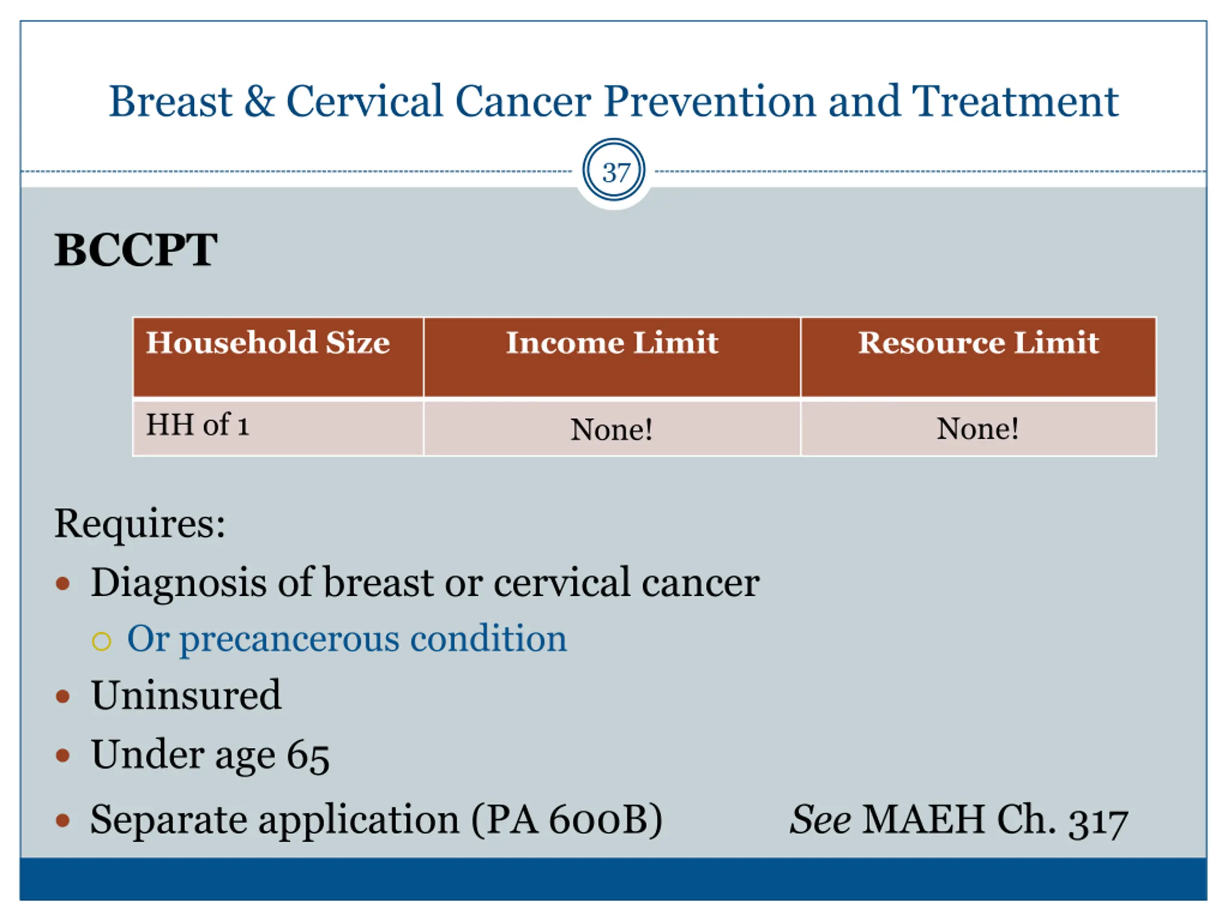
Task: Select the Uninsured bullet text
Action: (x=187, y=695)
